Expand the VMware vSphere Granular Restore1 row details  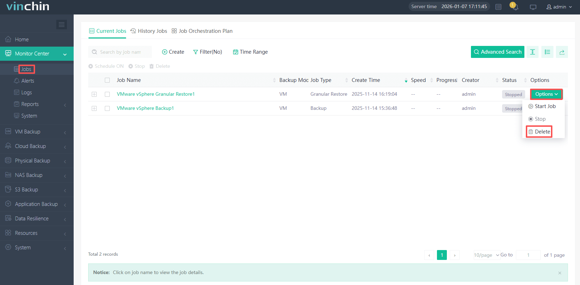click(94, 94)
